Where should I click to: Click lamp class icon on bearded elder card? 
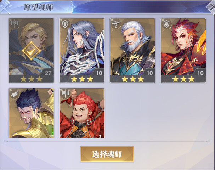[x=116, y=24]
